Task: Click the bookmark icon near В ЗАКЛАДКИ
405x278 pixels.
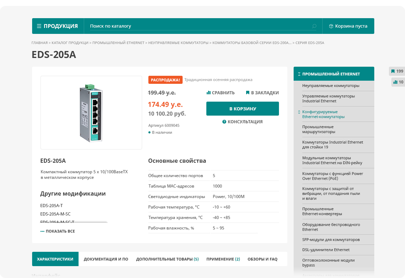Action: click(x=248, y=93)
